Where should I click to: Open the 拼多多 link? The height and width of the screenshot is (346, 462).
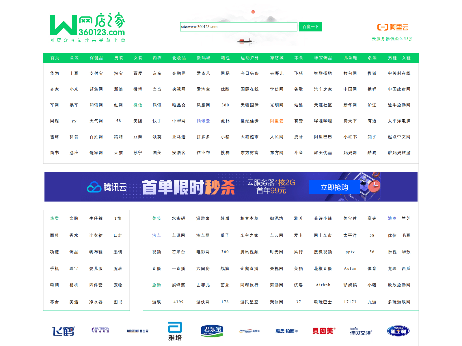(x=203, y=137)
